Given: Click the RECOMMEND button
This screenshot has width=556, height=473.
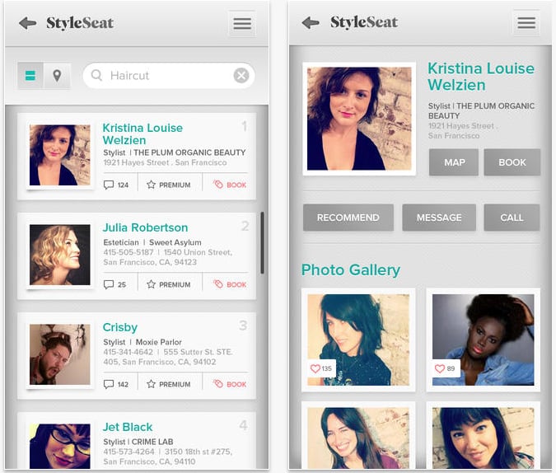Looking at the screenshot, I should coord(348,218).
